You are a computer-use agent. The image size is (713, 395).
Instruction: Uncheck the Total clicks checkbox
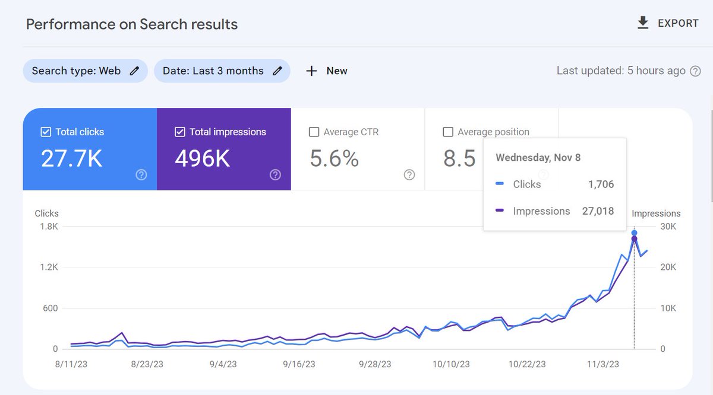tap(46, 132)
